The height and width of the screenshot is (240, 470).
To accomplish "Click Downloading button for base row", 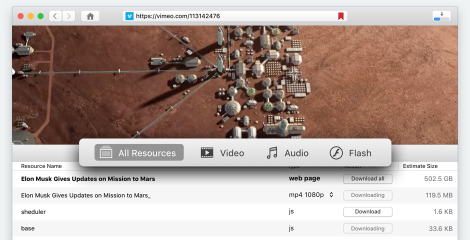I will (x=368, y=228).
